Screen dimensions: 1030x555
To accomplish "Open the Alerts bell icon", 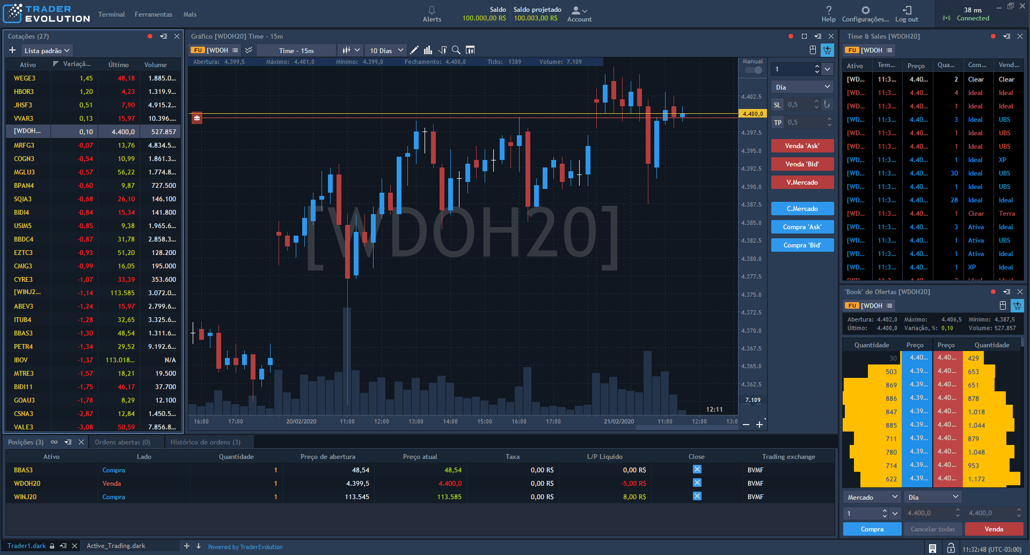I will click(432, 12).
